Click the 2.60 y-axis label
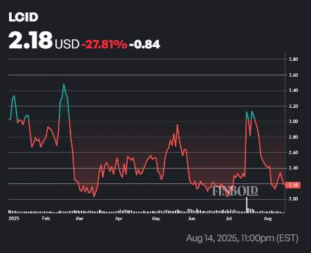 294,153
